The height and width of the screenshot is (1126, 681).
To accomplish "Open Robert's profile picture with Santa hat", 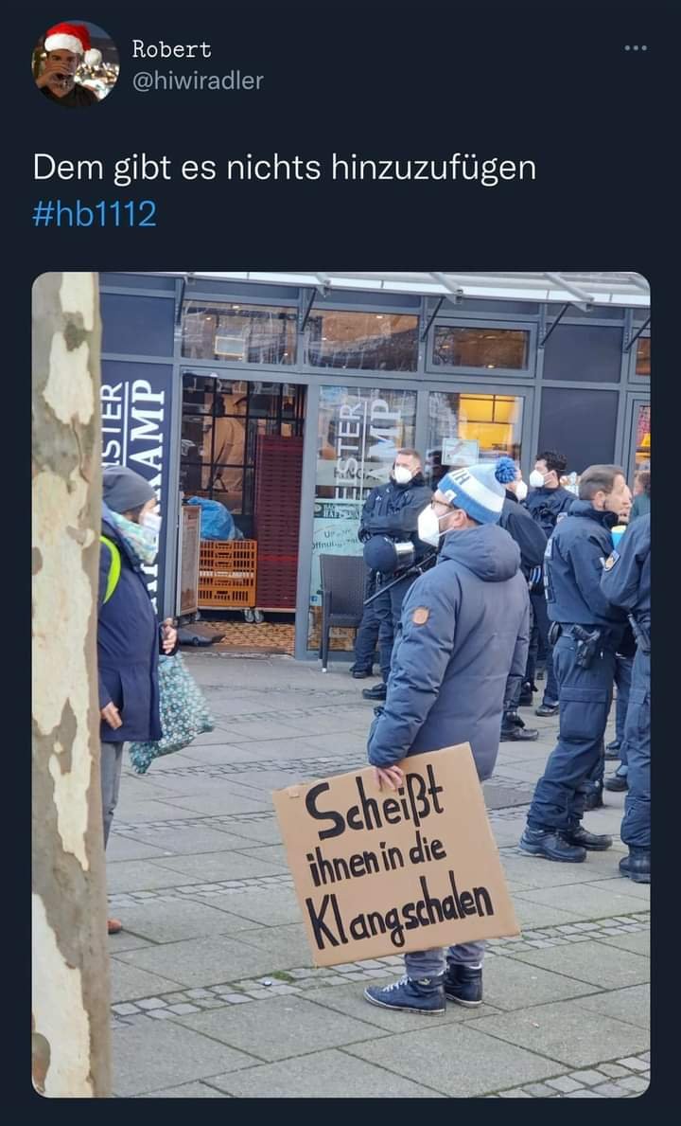I will pyautogui.click(x=76, y=63).
